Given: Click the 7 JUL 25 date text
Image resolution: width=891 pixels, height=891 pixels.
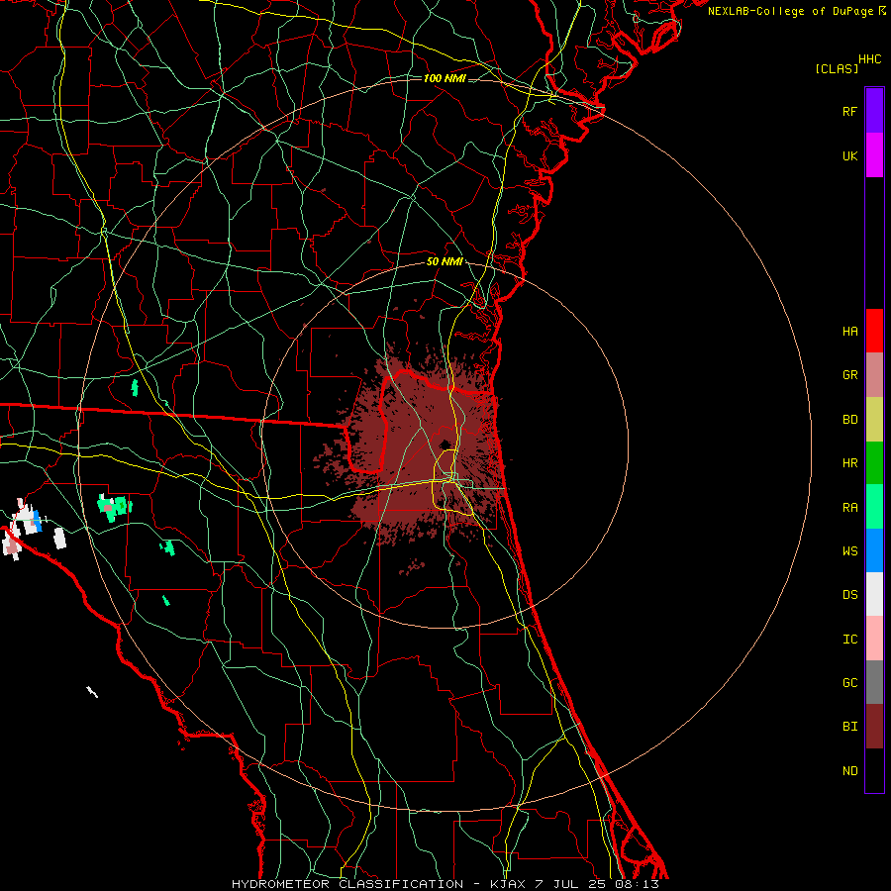Looking at the screenshot, I should (x=571, y=884).
